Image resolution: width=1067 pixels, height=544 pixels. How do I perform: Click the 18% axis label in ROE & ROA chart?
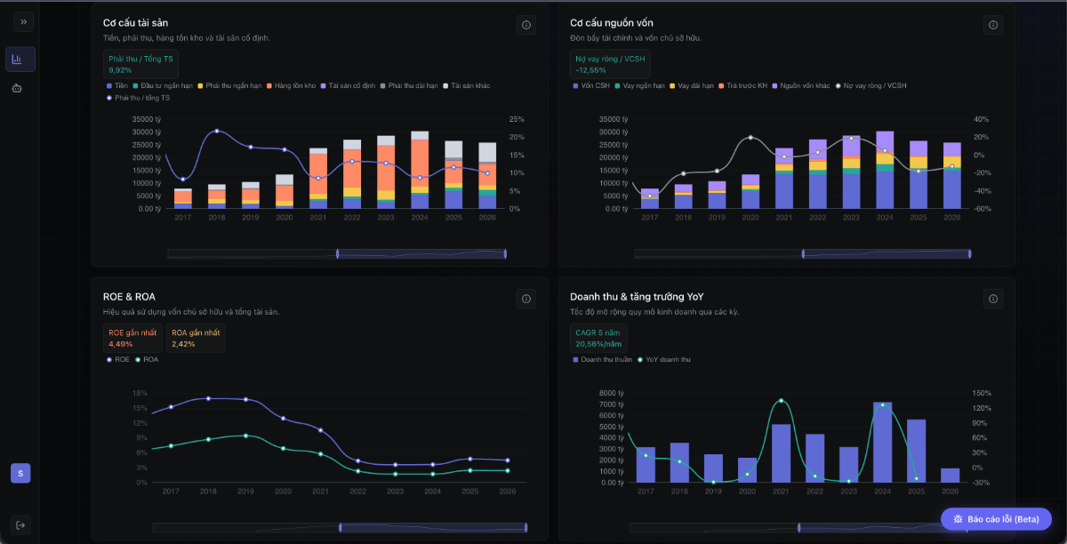140,393
